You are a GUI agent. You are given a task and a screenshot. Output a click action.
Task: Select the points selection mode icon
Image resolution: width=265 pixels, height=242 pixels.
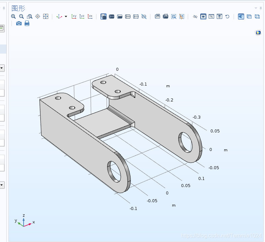[128, 17]
